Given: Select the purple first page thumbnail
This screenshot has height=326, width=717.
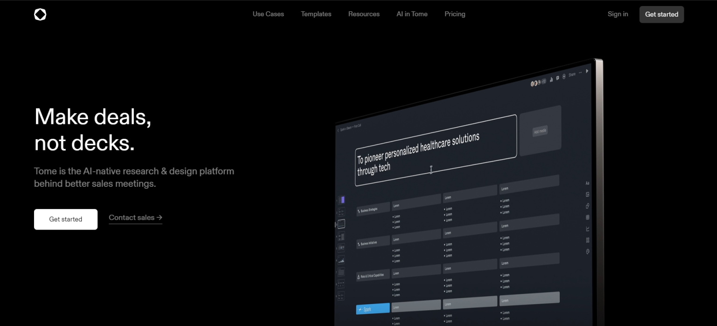Looking at the screenshot, I should coord(341,200).
